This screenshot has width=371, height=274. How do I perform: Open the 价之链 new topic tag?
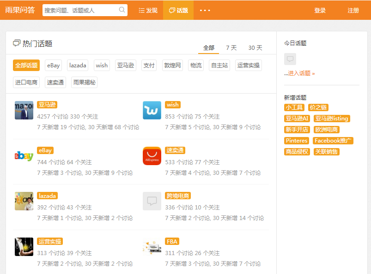click(318, 107)
